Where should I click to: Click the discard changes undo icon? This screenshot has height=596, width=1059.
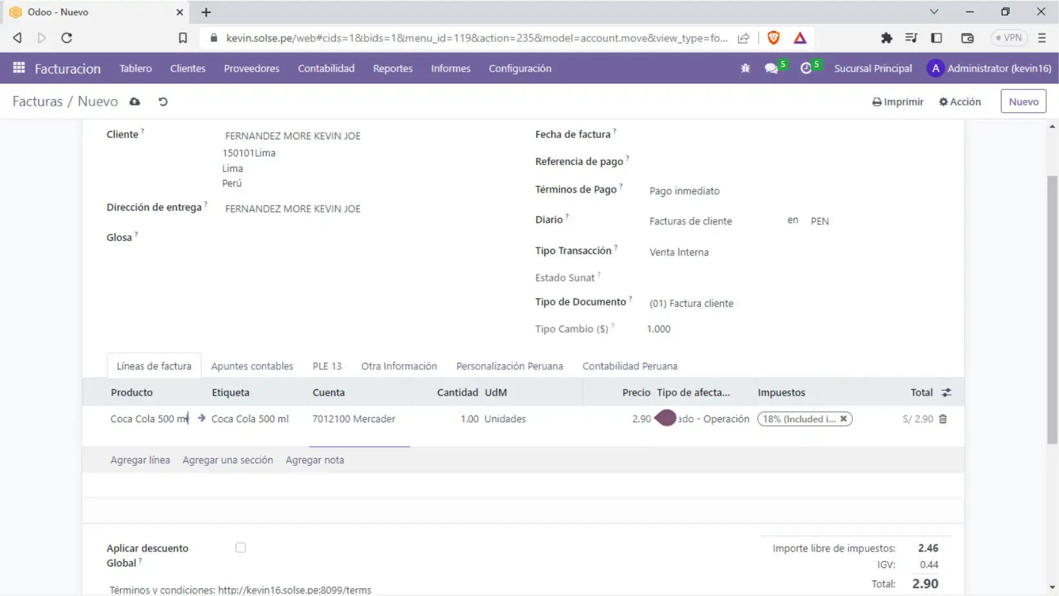pos(163,102)
